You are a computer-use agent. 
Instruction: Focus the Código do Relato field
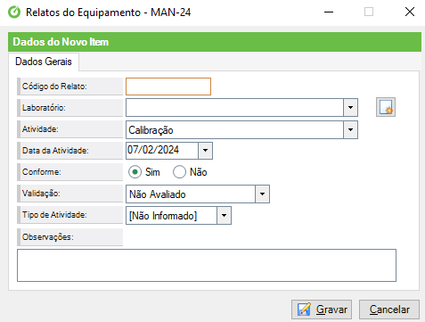click(168, 87)
